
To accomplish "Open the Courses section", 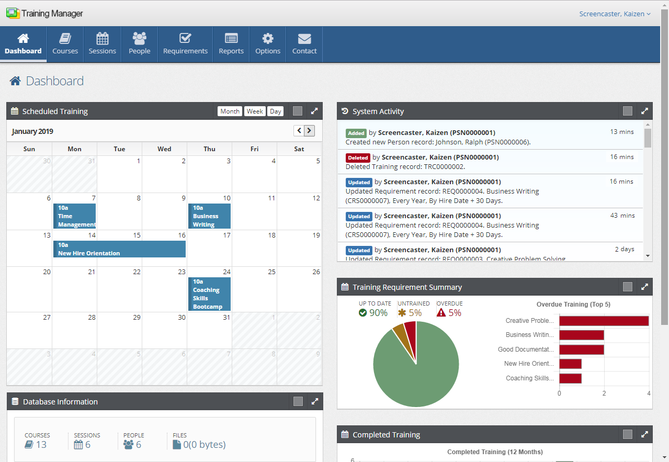I will [65, 44].
